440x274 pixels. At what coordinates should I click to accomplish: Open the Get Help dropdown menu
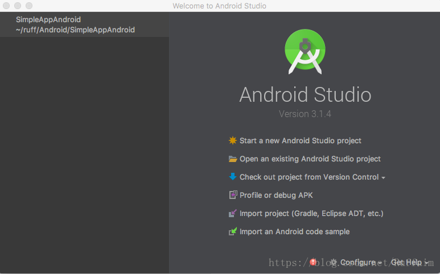409,263
